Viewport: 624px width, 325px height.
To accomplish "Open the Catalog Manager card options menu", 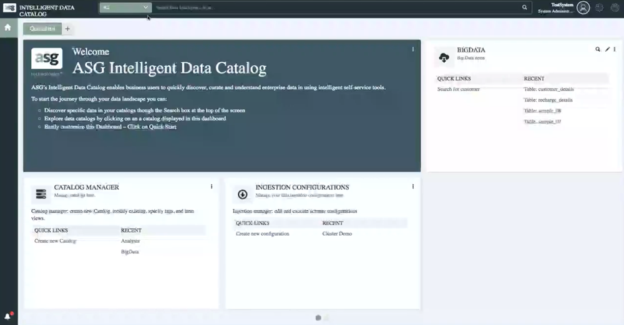I will tap(212, 186).
